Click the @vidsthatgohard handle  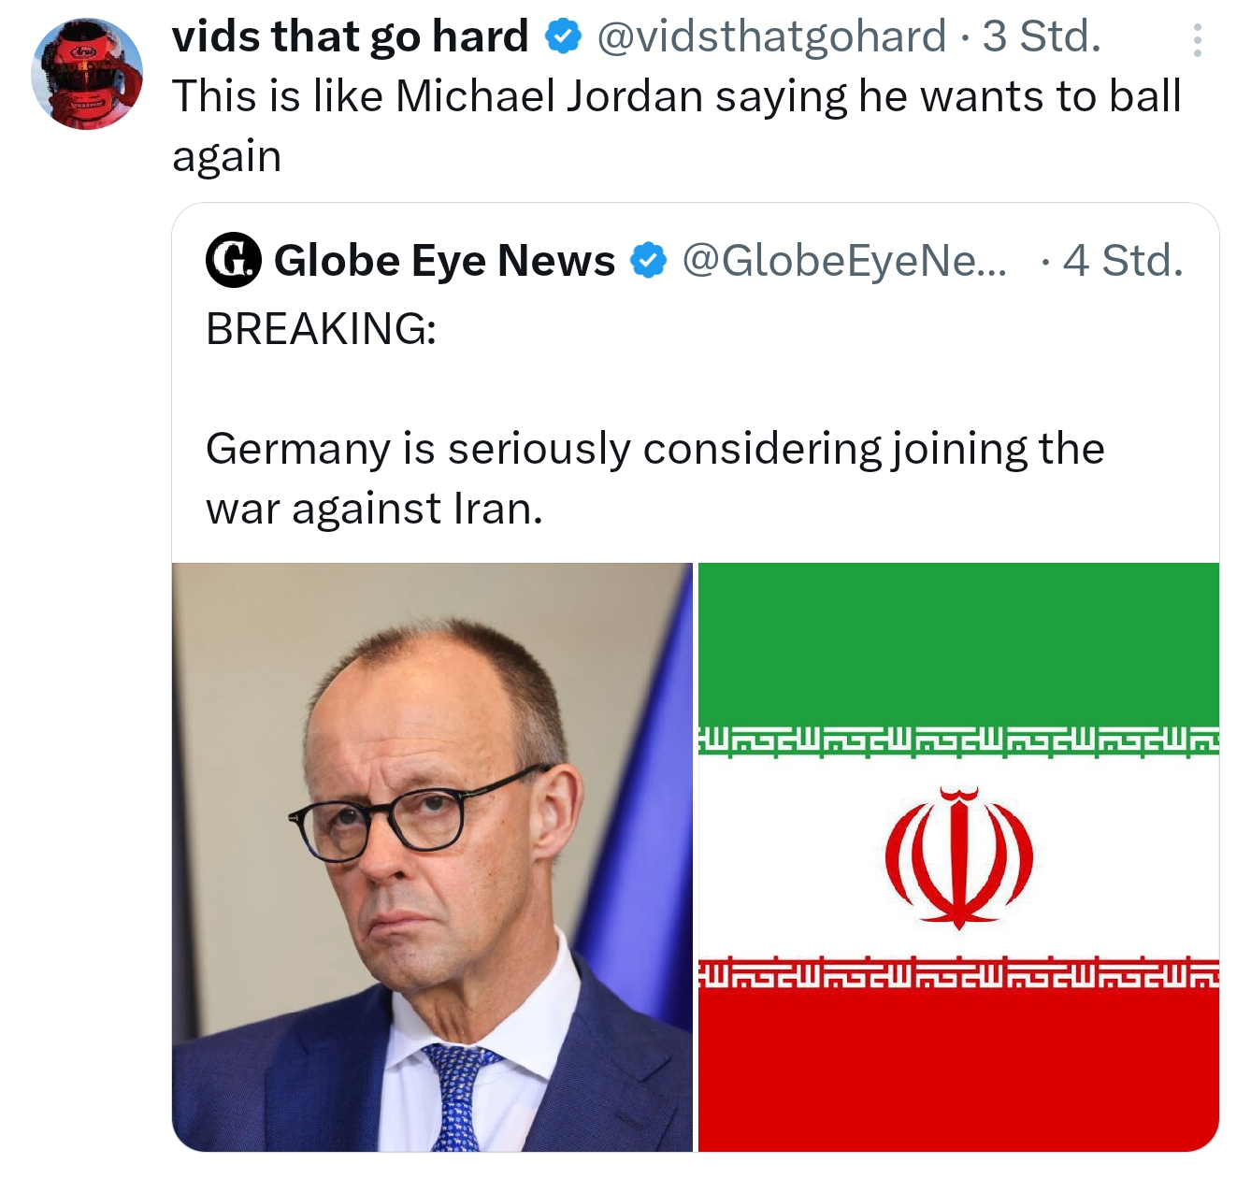click(x=770, y=37)
